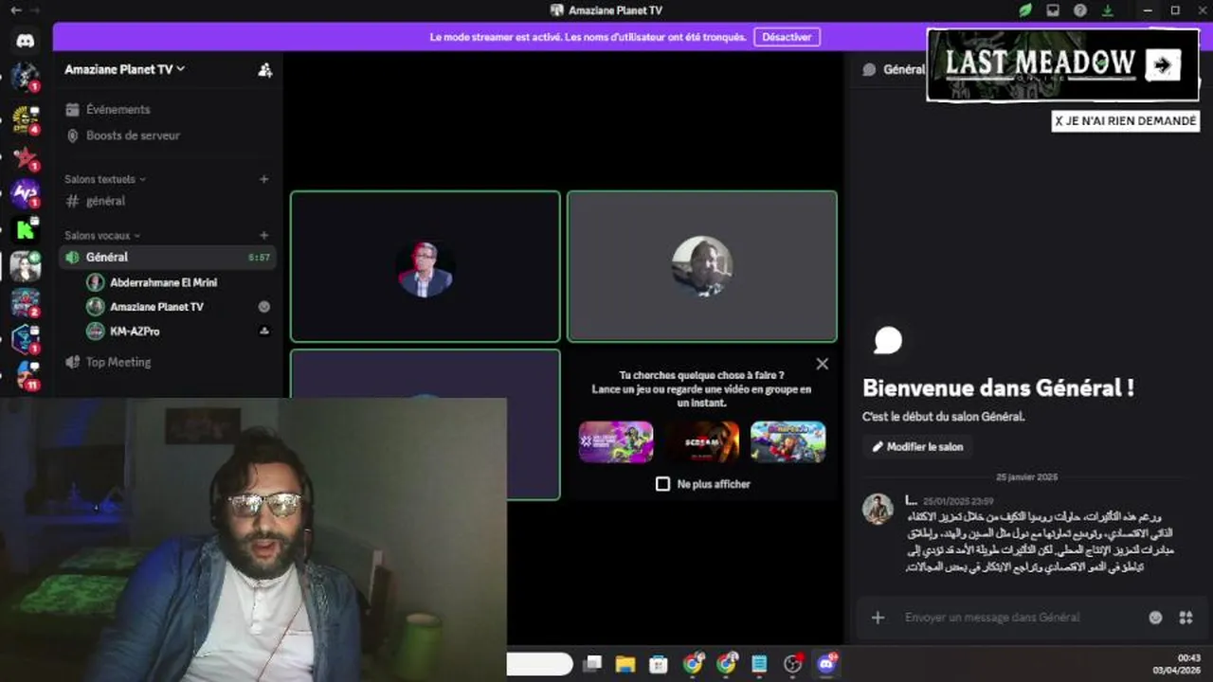This screenshot has height=682, width=1213.
Task: Click the plus attachment icon in message box
Action: pos(878,618)
